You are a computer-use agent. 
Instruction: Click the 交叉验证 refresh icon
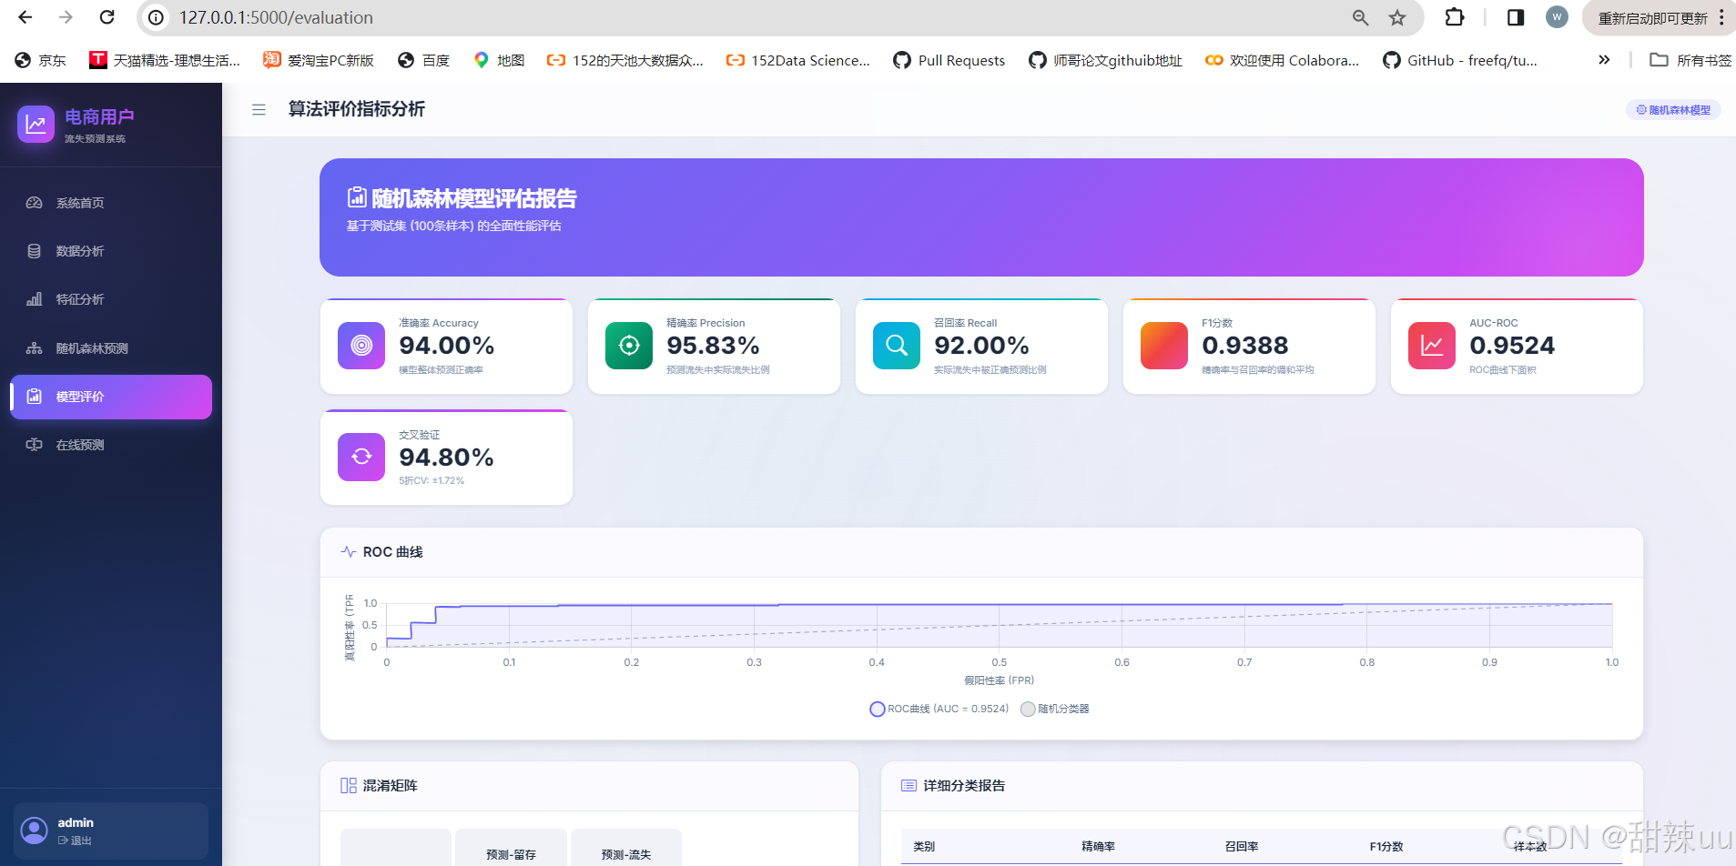[x=361, y=457]
